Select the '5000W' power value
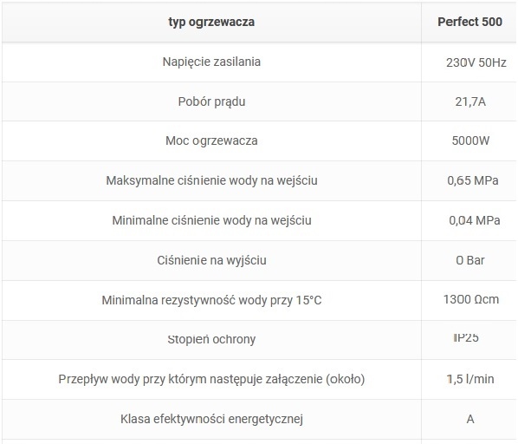The height and width of the screenshot is (444, 518). [470, 140]
